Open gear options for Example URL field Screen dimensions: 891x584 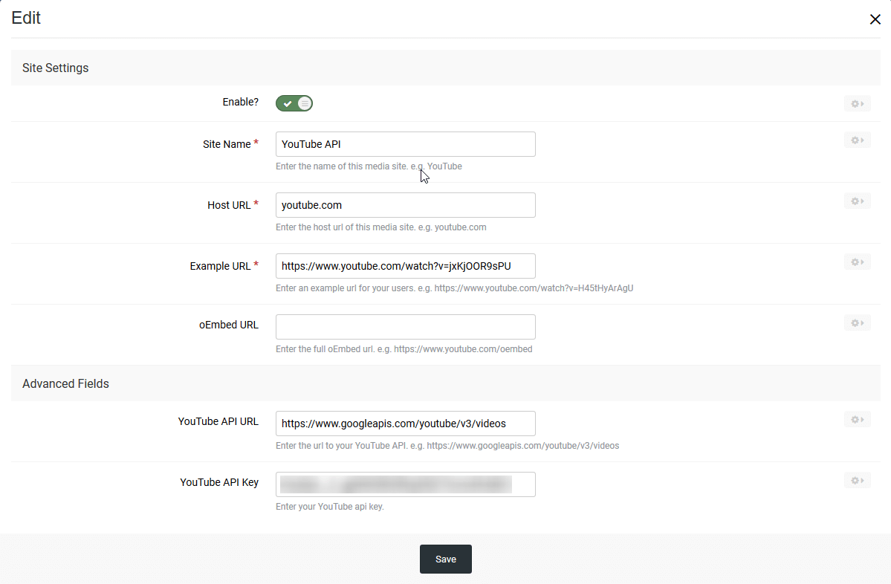[857, 262]
